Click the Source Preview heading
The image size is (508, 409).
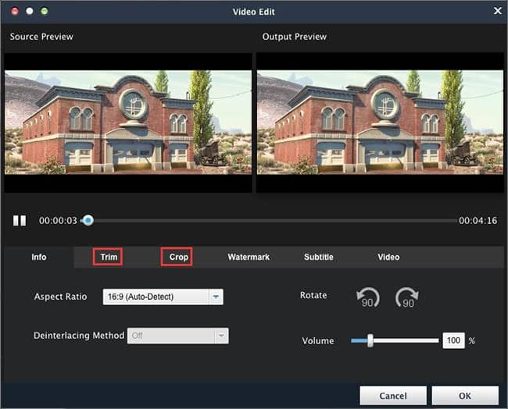click(x=41, y=37)
